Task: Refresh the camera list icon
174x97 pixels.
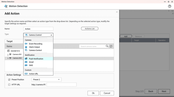Action: 111,46
